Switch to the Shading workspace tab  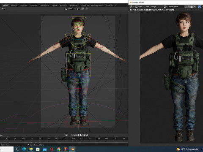point(55,5)
